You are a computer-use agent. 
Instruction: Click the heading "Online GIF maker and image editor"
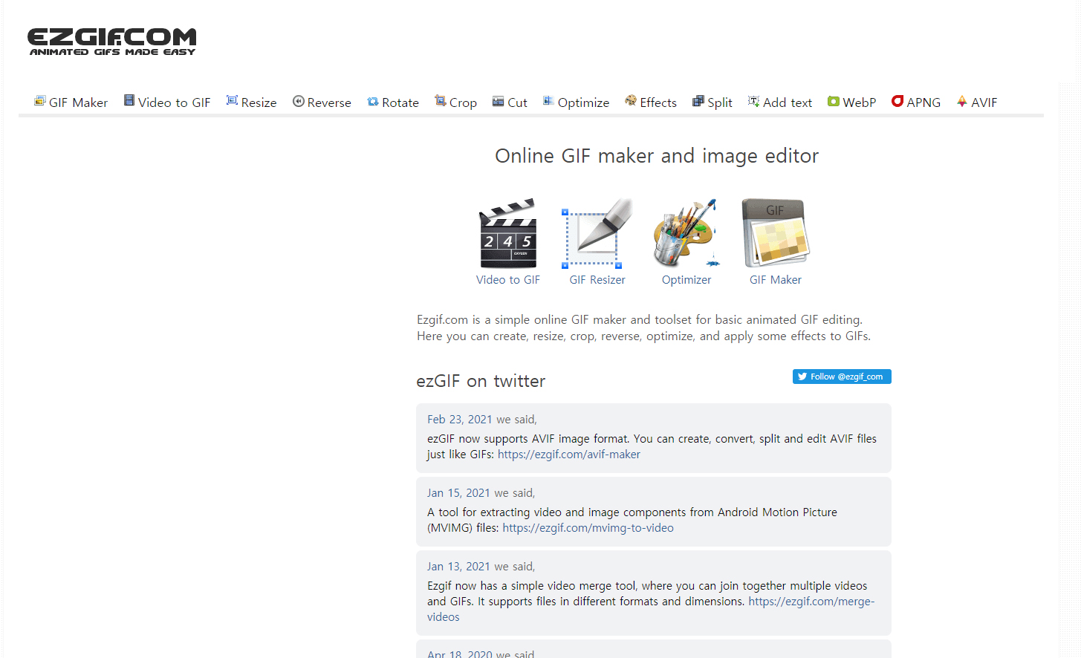point(657,156)
